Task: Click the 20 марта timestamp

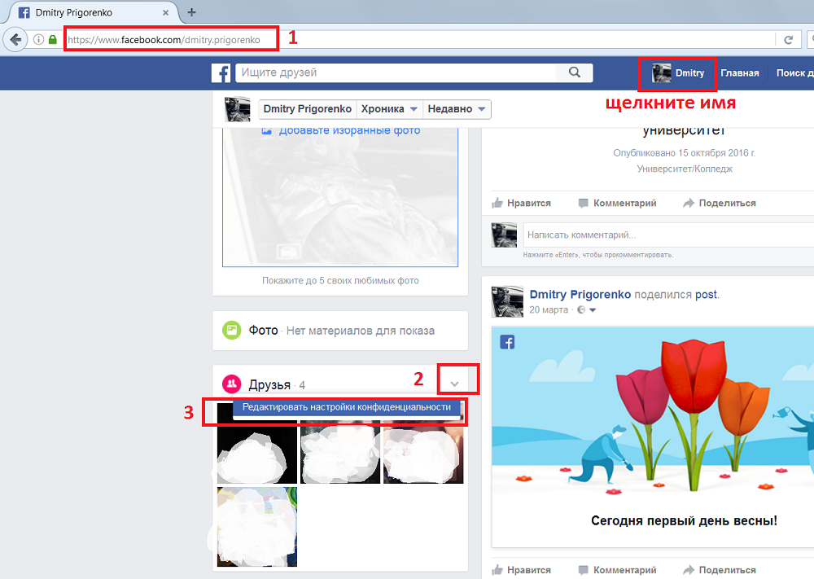Action: coord(549,310)
